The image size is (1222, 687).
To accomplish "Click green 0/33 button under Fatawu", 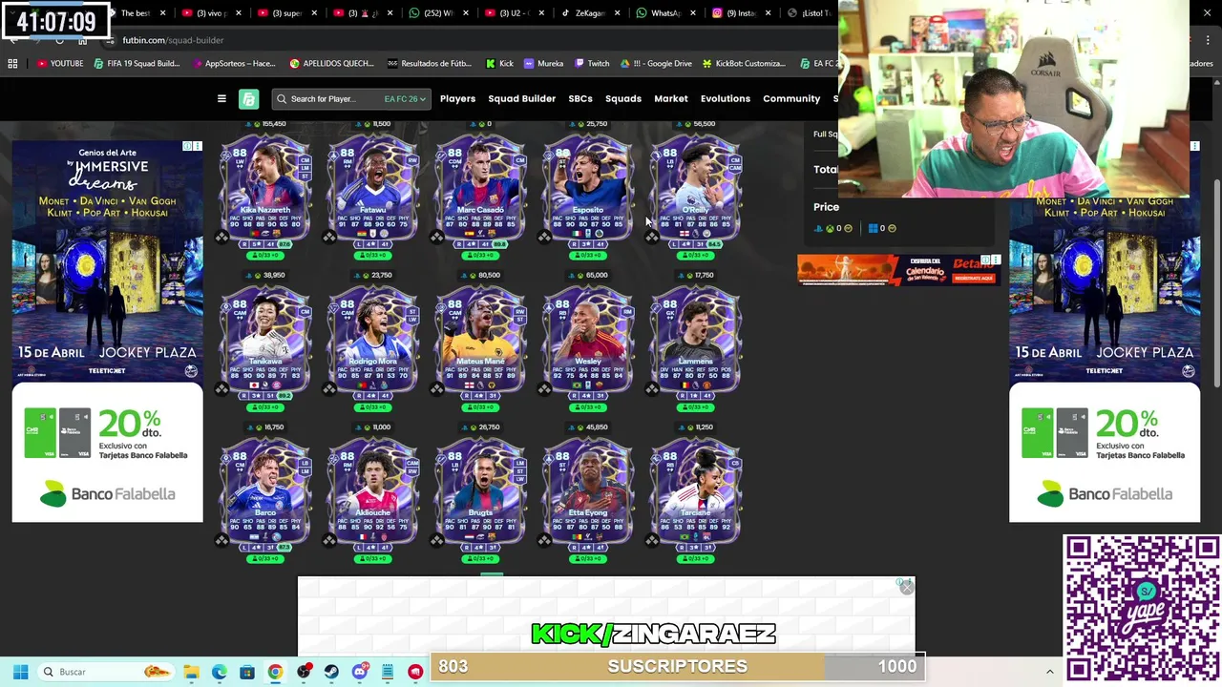I will click(x=373, y=256).
